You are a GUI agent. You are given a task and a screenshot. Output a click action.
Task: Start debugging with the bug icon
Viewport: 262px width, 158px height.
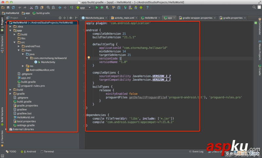tap(102, 8)
